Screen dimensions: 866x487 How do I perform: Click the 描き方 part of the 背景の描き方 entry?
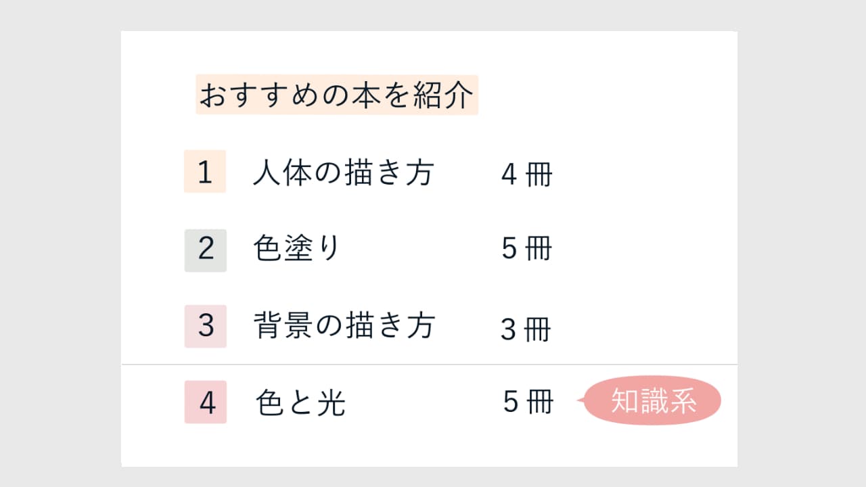tap(390, 326)
